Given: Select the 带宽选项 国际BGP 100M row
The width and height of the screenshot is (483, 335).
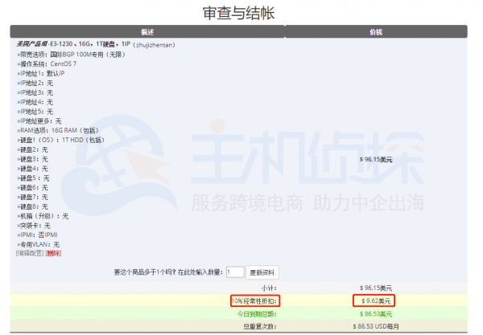Looking at the screenshot, I should (x=72, y=55).
